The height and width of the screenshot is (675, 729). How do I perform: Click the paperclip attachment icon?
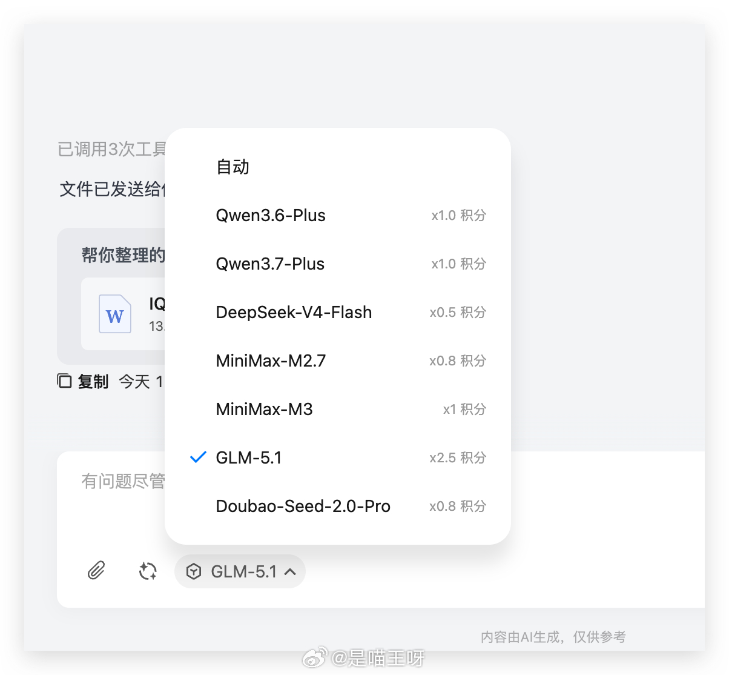coord(96,571)
